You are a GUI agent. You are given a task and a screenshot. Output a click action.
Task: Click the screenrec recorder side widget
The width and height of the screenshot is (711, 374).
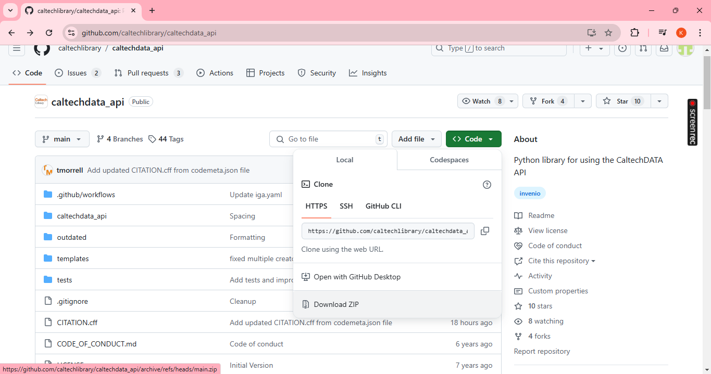692,122
